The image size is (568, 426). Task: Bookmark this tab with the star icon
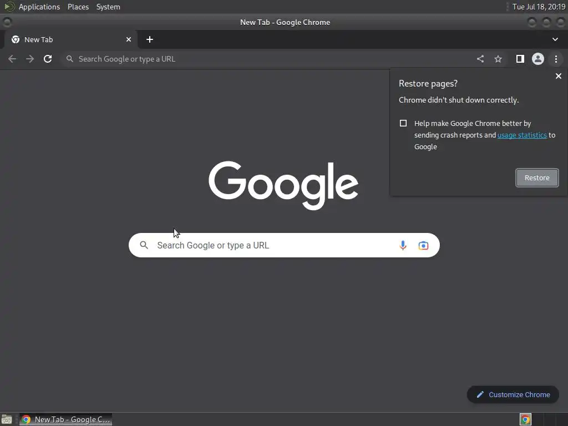(498, 59)
